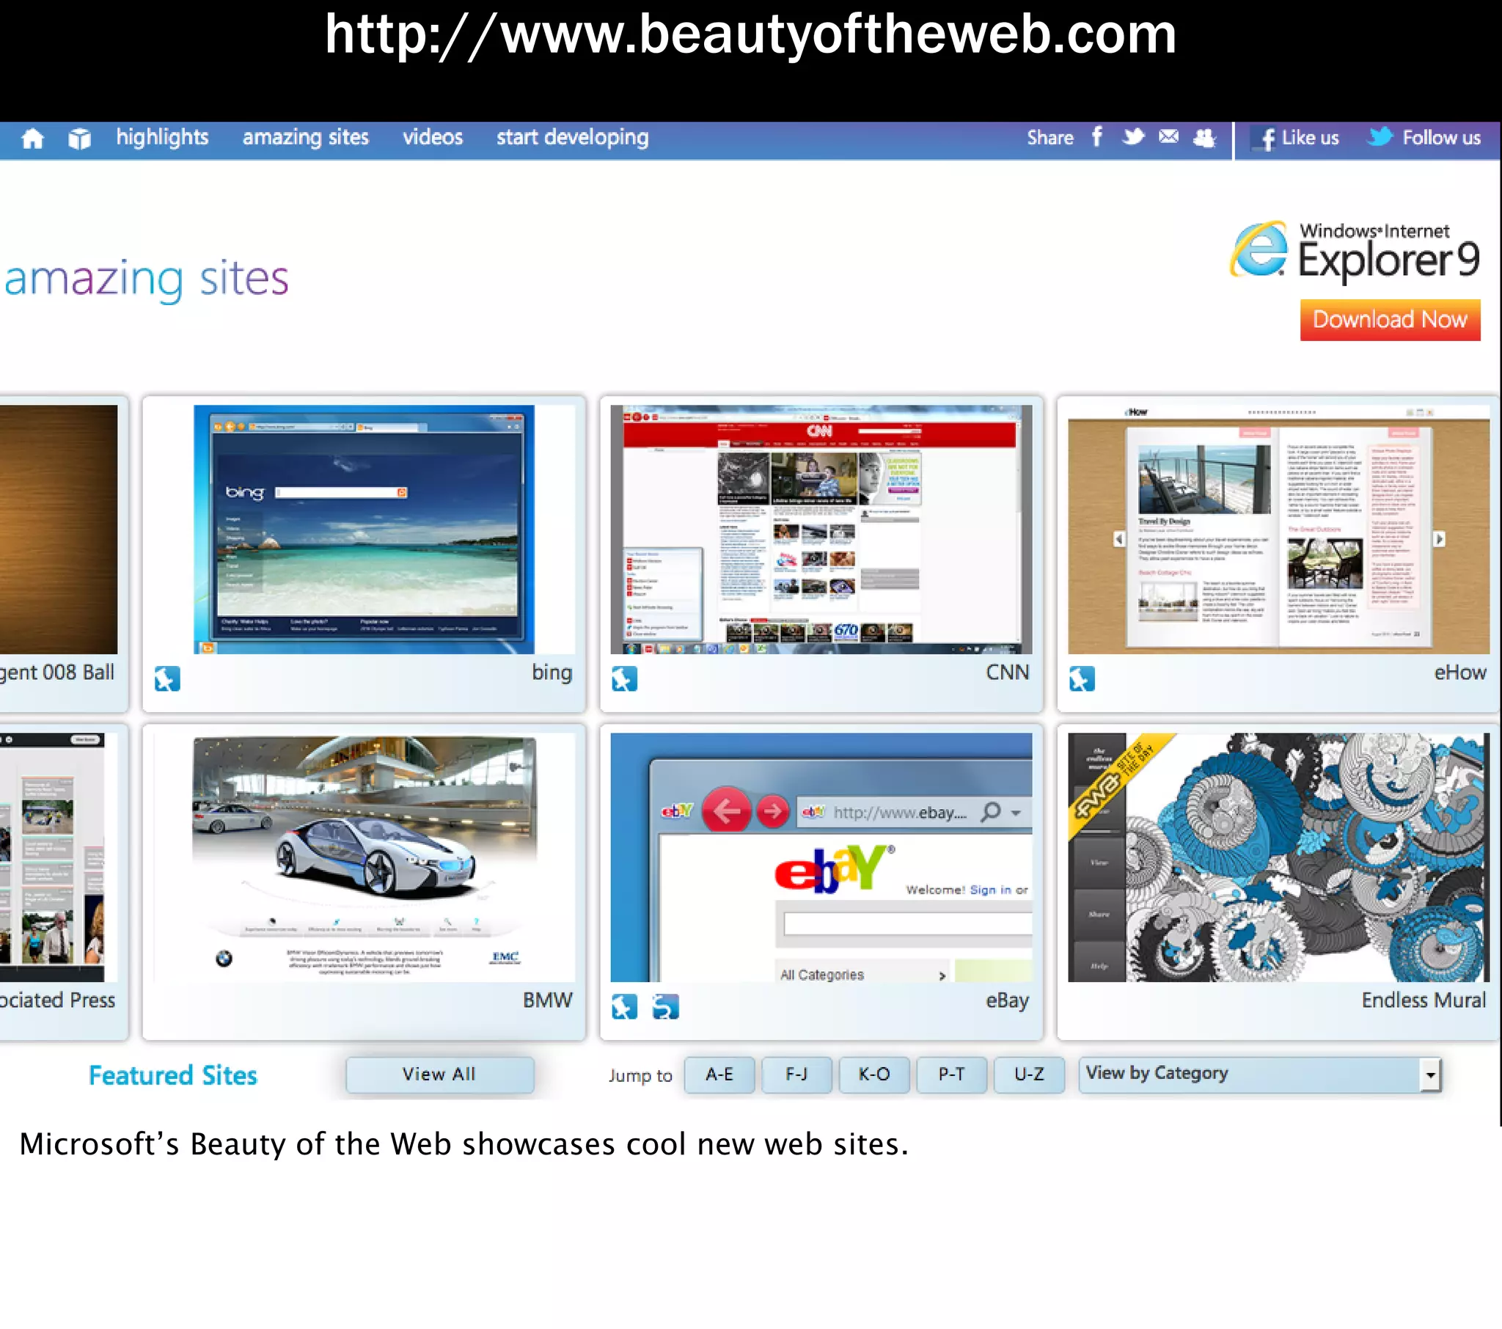Jump to sites A-E

pos(719,1074)
